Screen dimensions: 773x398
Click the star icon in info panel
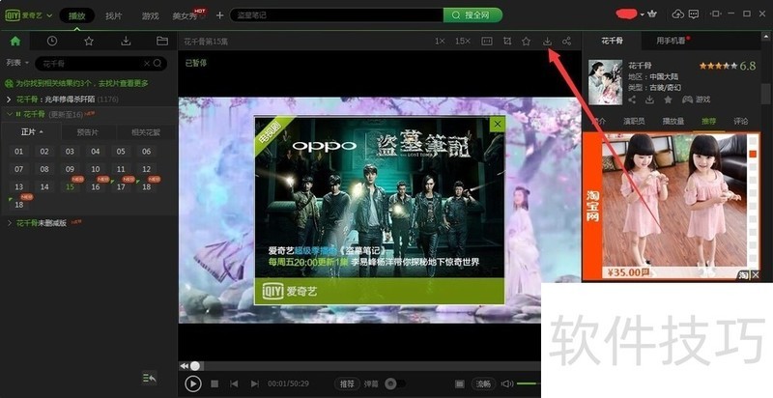(x=668, y=99)
